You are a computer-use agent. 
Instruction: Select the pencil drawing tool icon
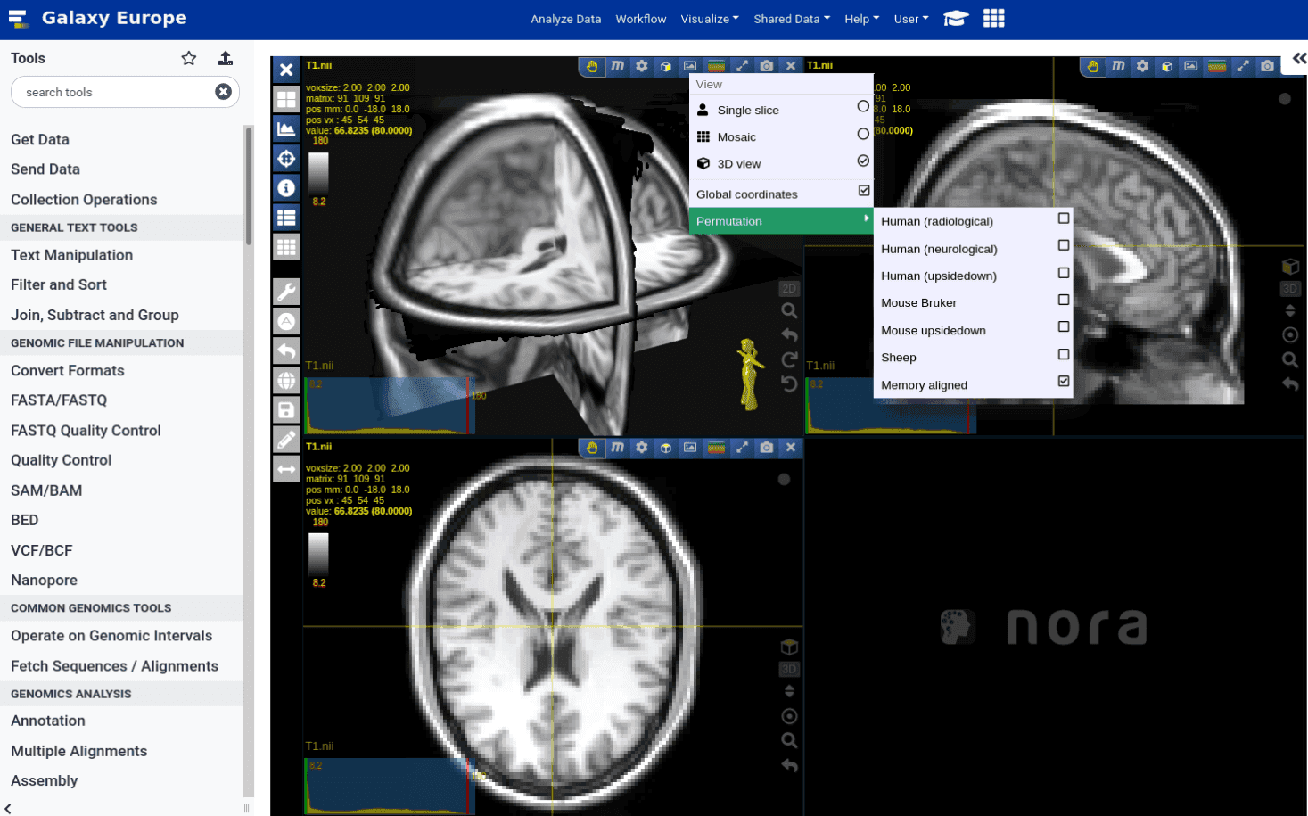tap(286, 440)
